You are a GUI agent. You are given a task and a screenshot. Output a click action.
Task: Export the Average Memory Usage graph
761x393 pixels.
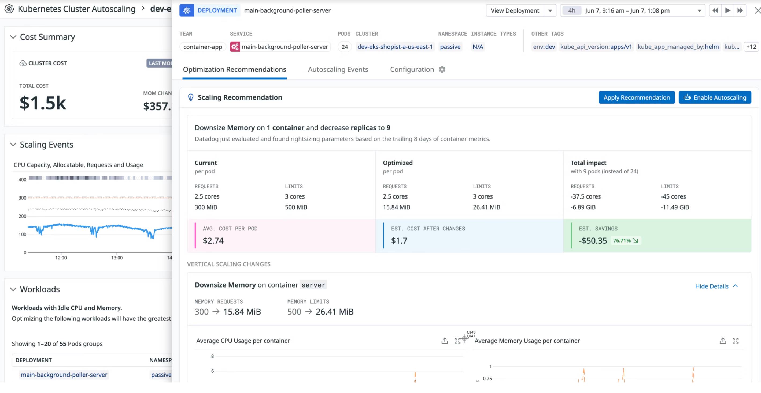(723, 341)
